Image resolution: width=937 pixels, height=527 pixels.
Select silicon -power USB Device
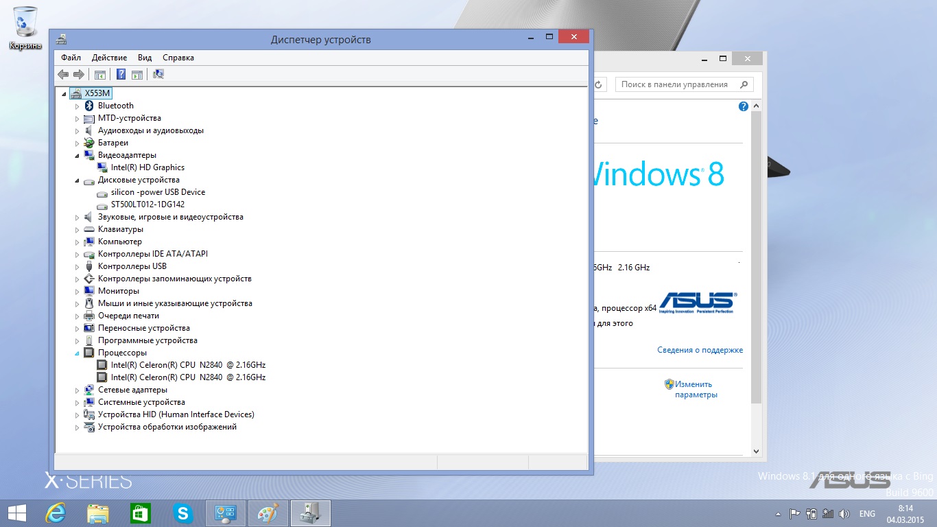coord(158,192)
